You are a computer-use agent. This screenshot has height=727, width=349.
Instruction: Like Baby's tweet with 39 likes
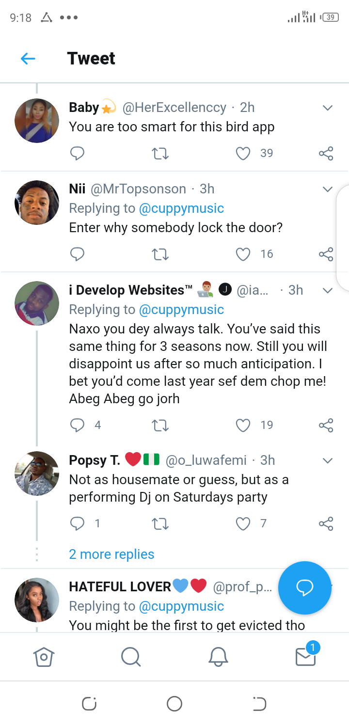point(243,154)
